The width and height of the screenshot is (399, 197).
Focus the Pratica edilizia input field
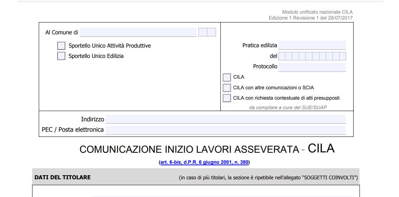coord(312,45)
